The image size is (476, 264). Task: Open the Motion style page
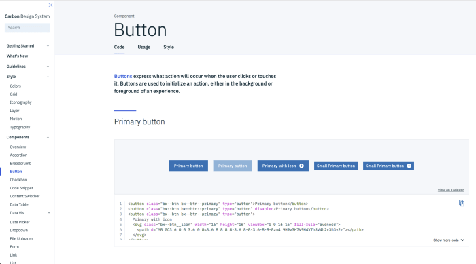click(16, 119)
